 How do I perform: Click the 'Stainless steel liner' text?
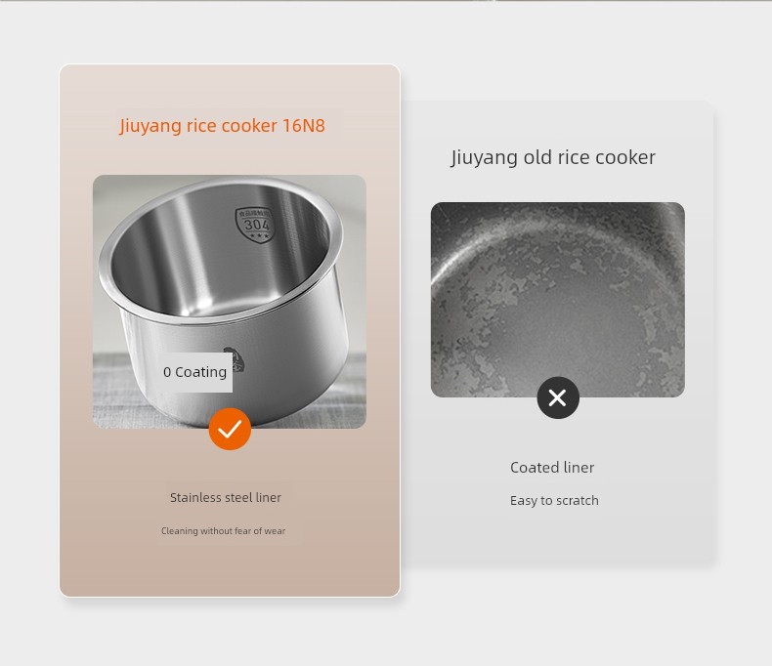(x=226, y=497)
